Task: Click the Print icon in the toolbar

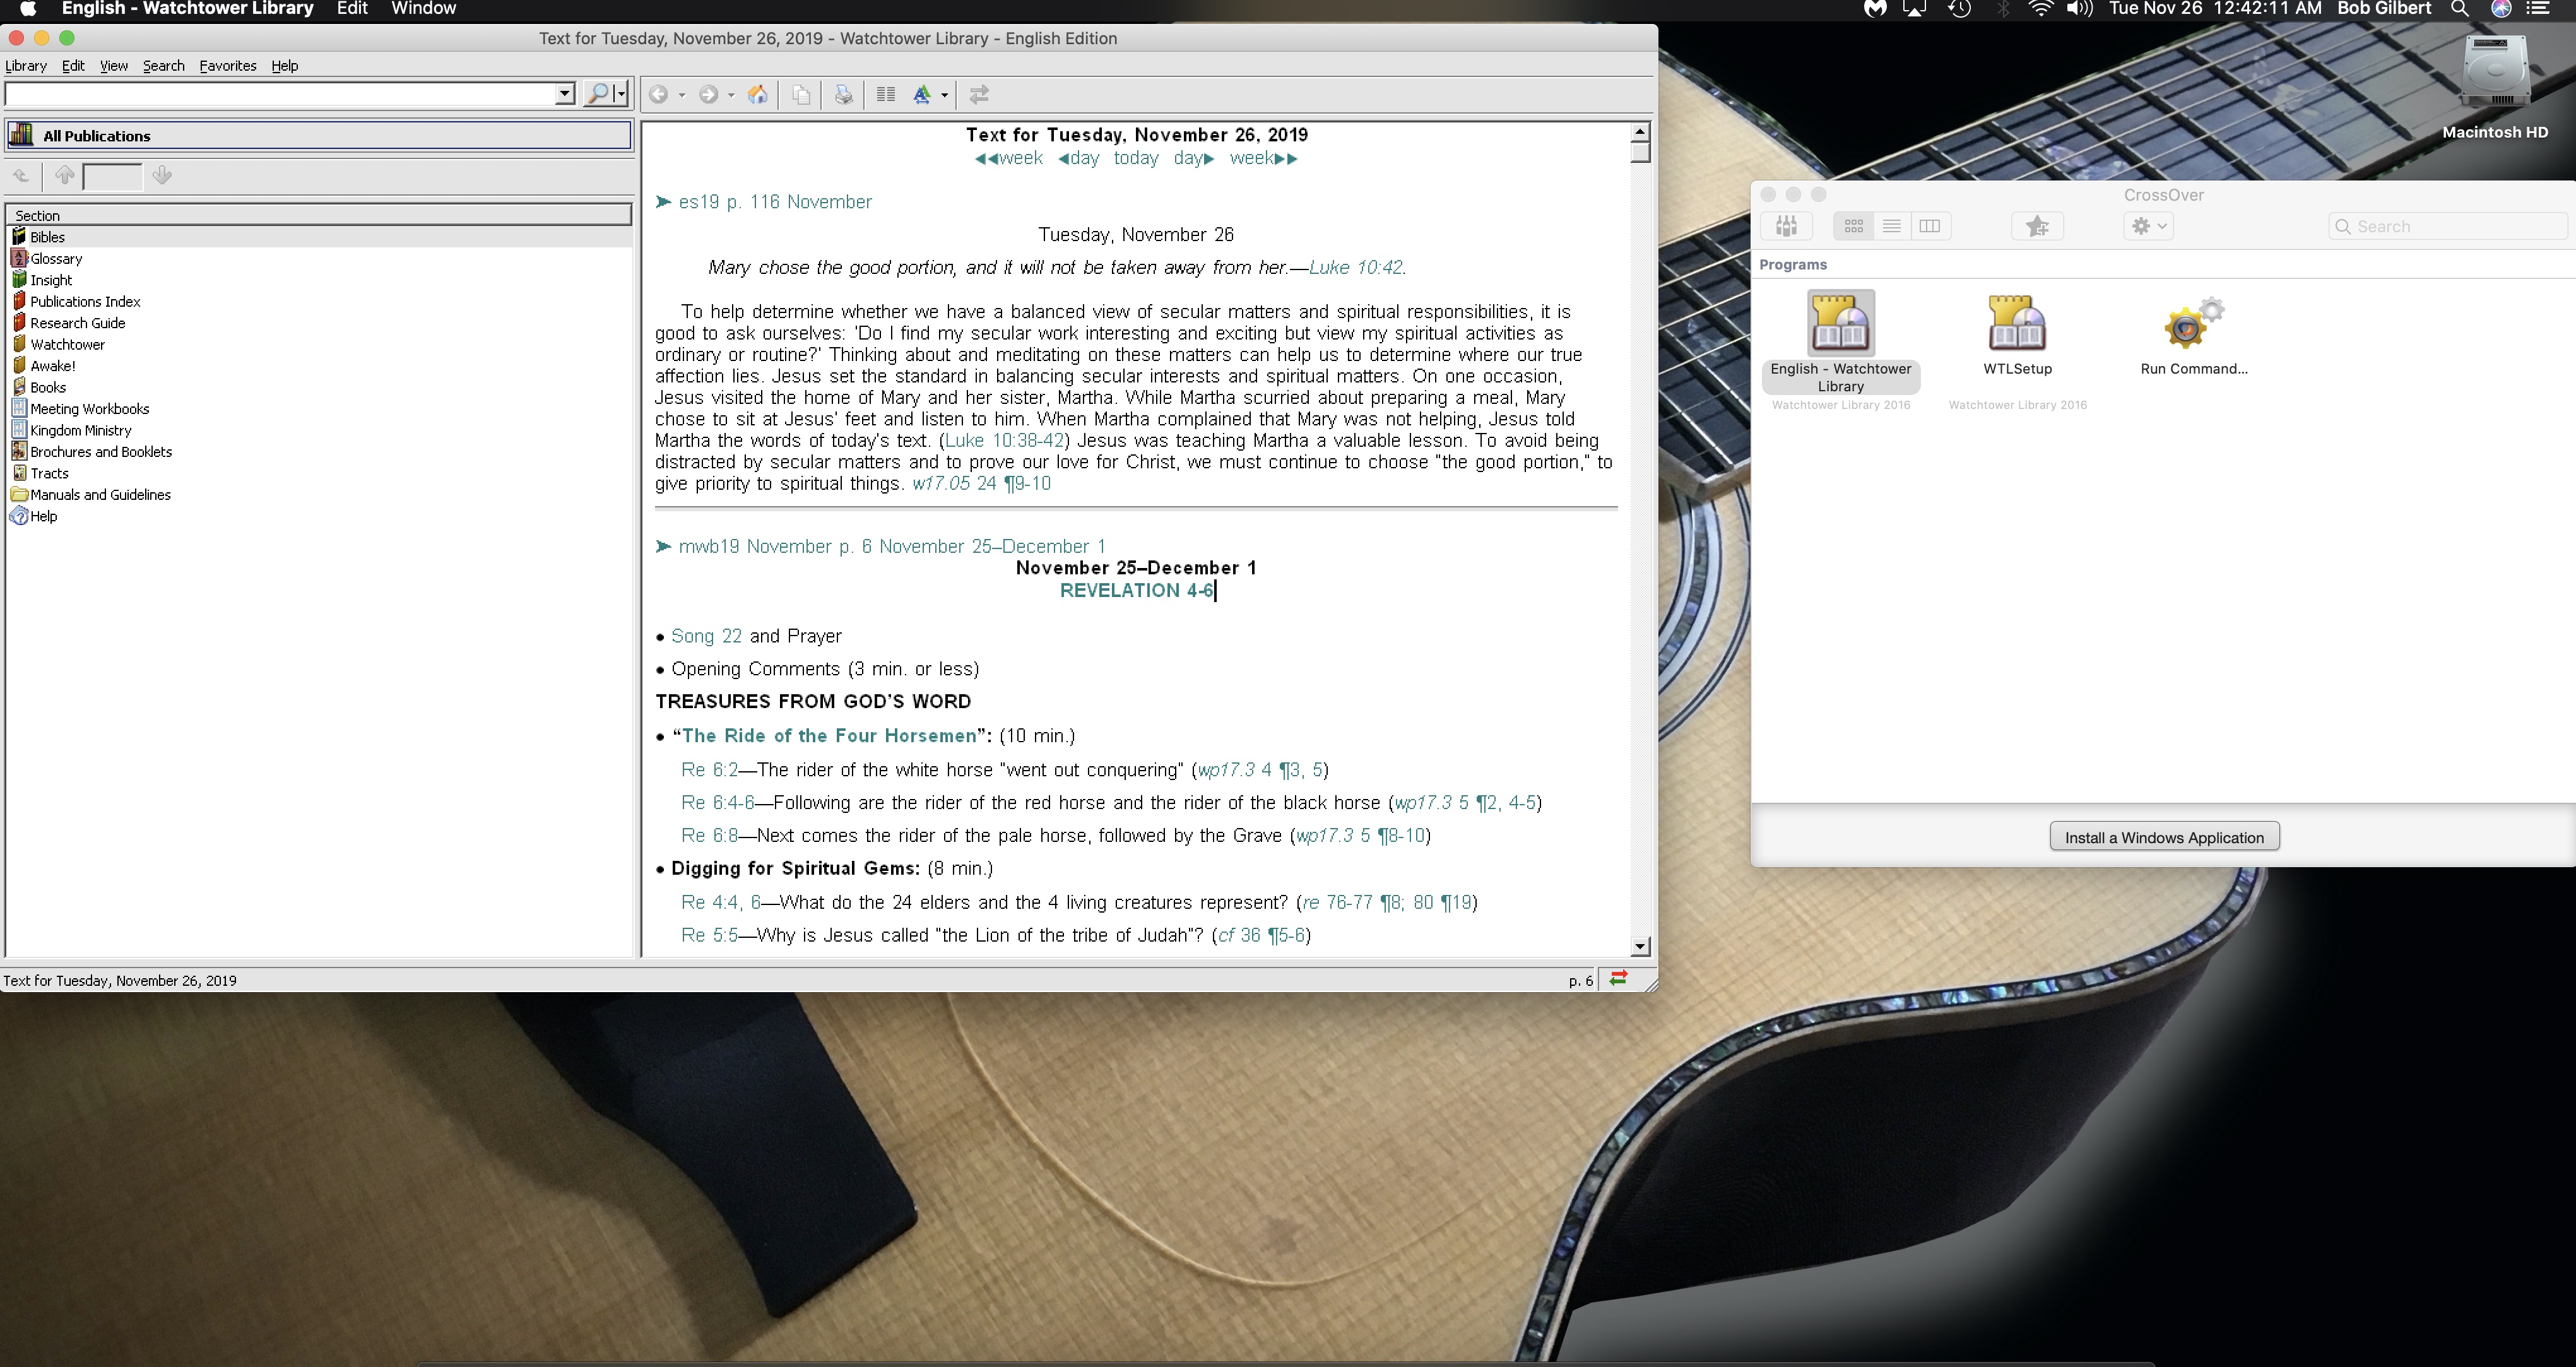Action: pyautogui.click(x=842, y=94)
